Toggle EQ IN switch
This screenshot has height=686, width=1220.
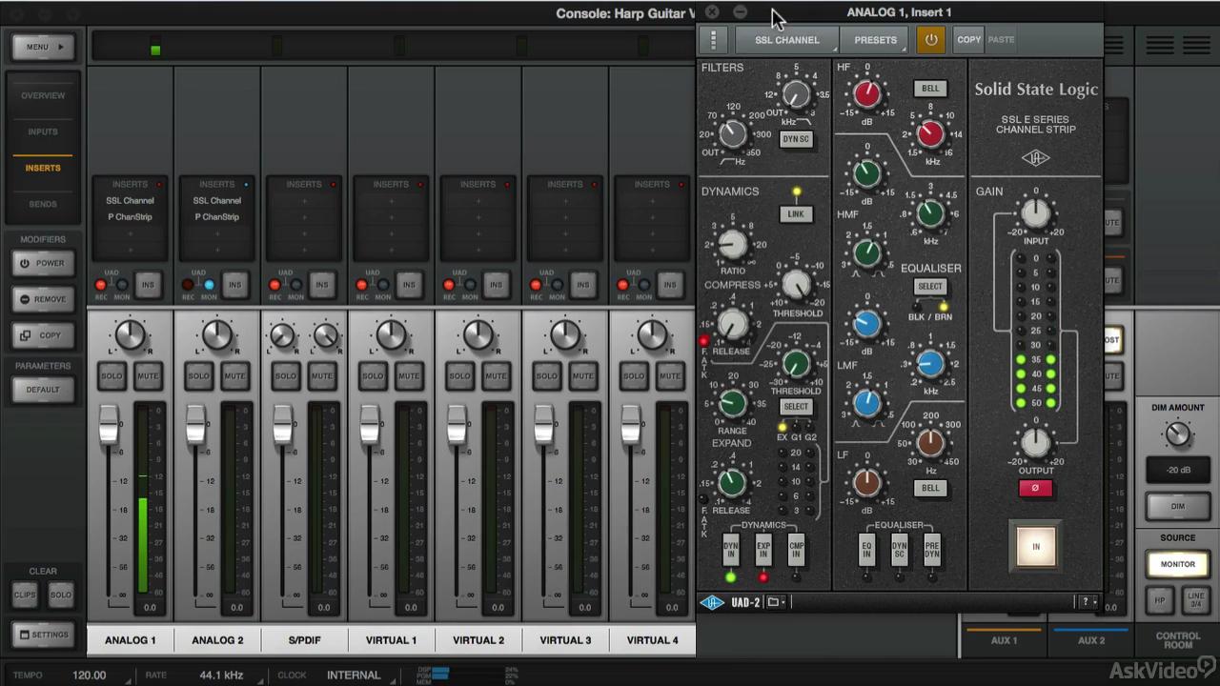click(866, 550)
